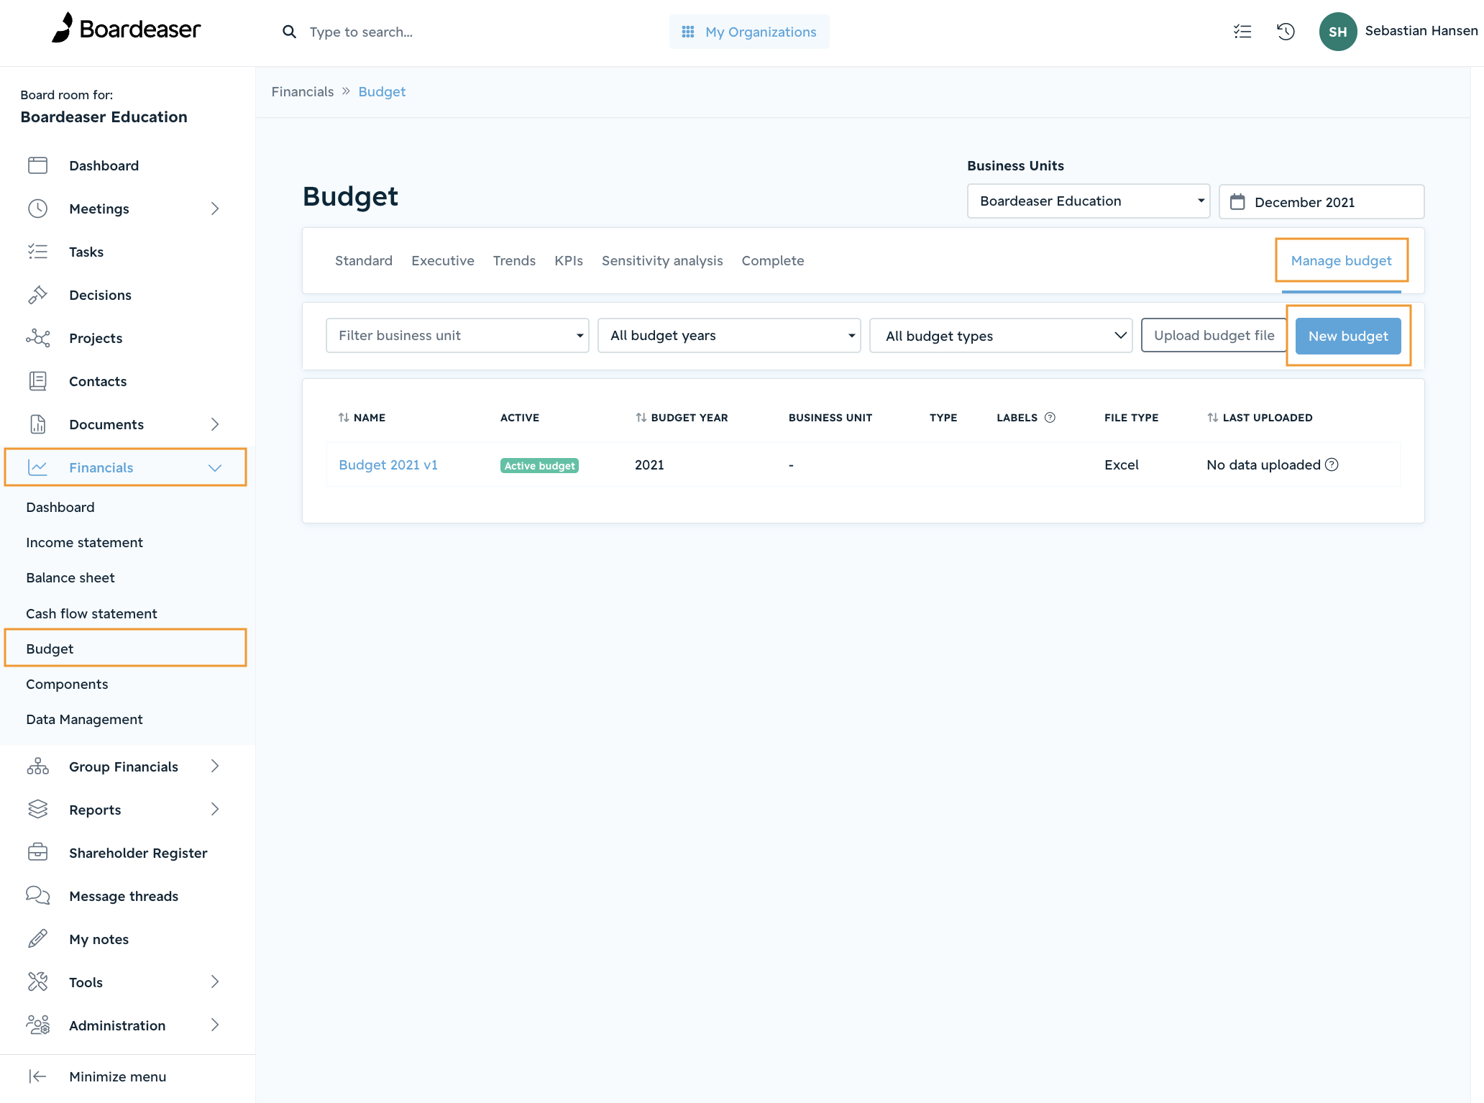Select the Contacts sidebar icon
Screen dimensions: 1484x1103
click(x=38, y=381)
